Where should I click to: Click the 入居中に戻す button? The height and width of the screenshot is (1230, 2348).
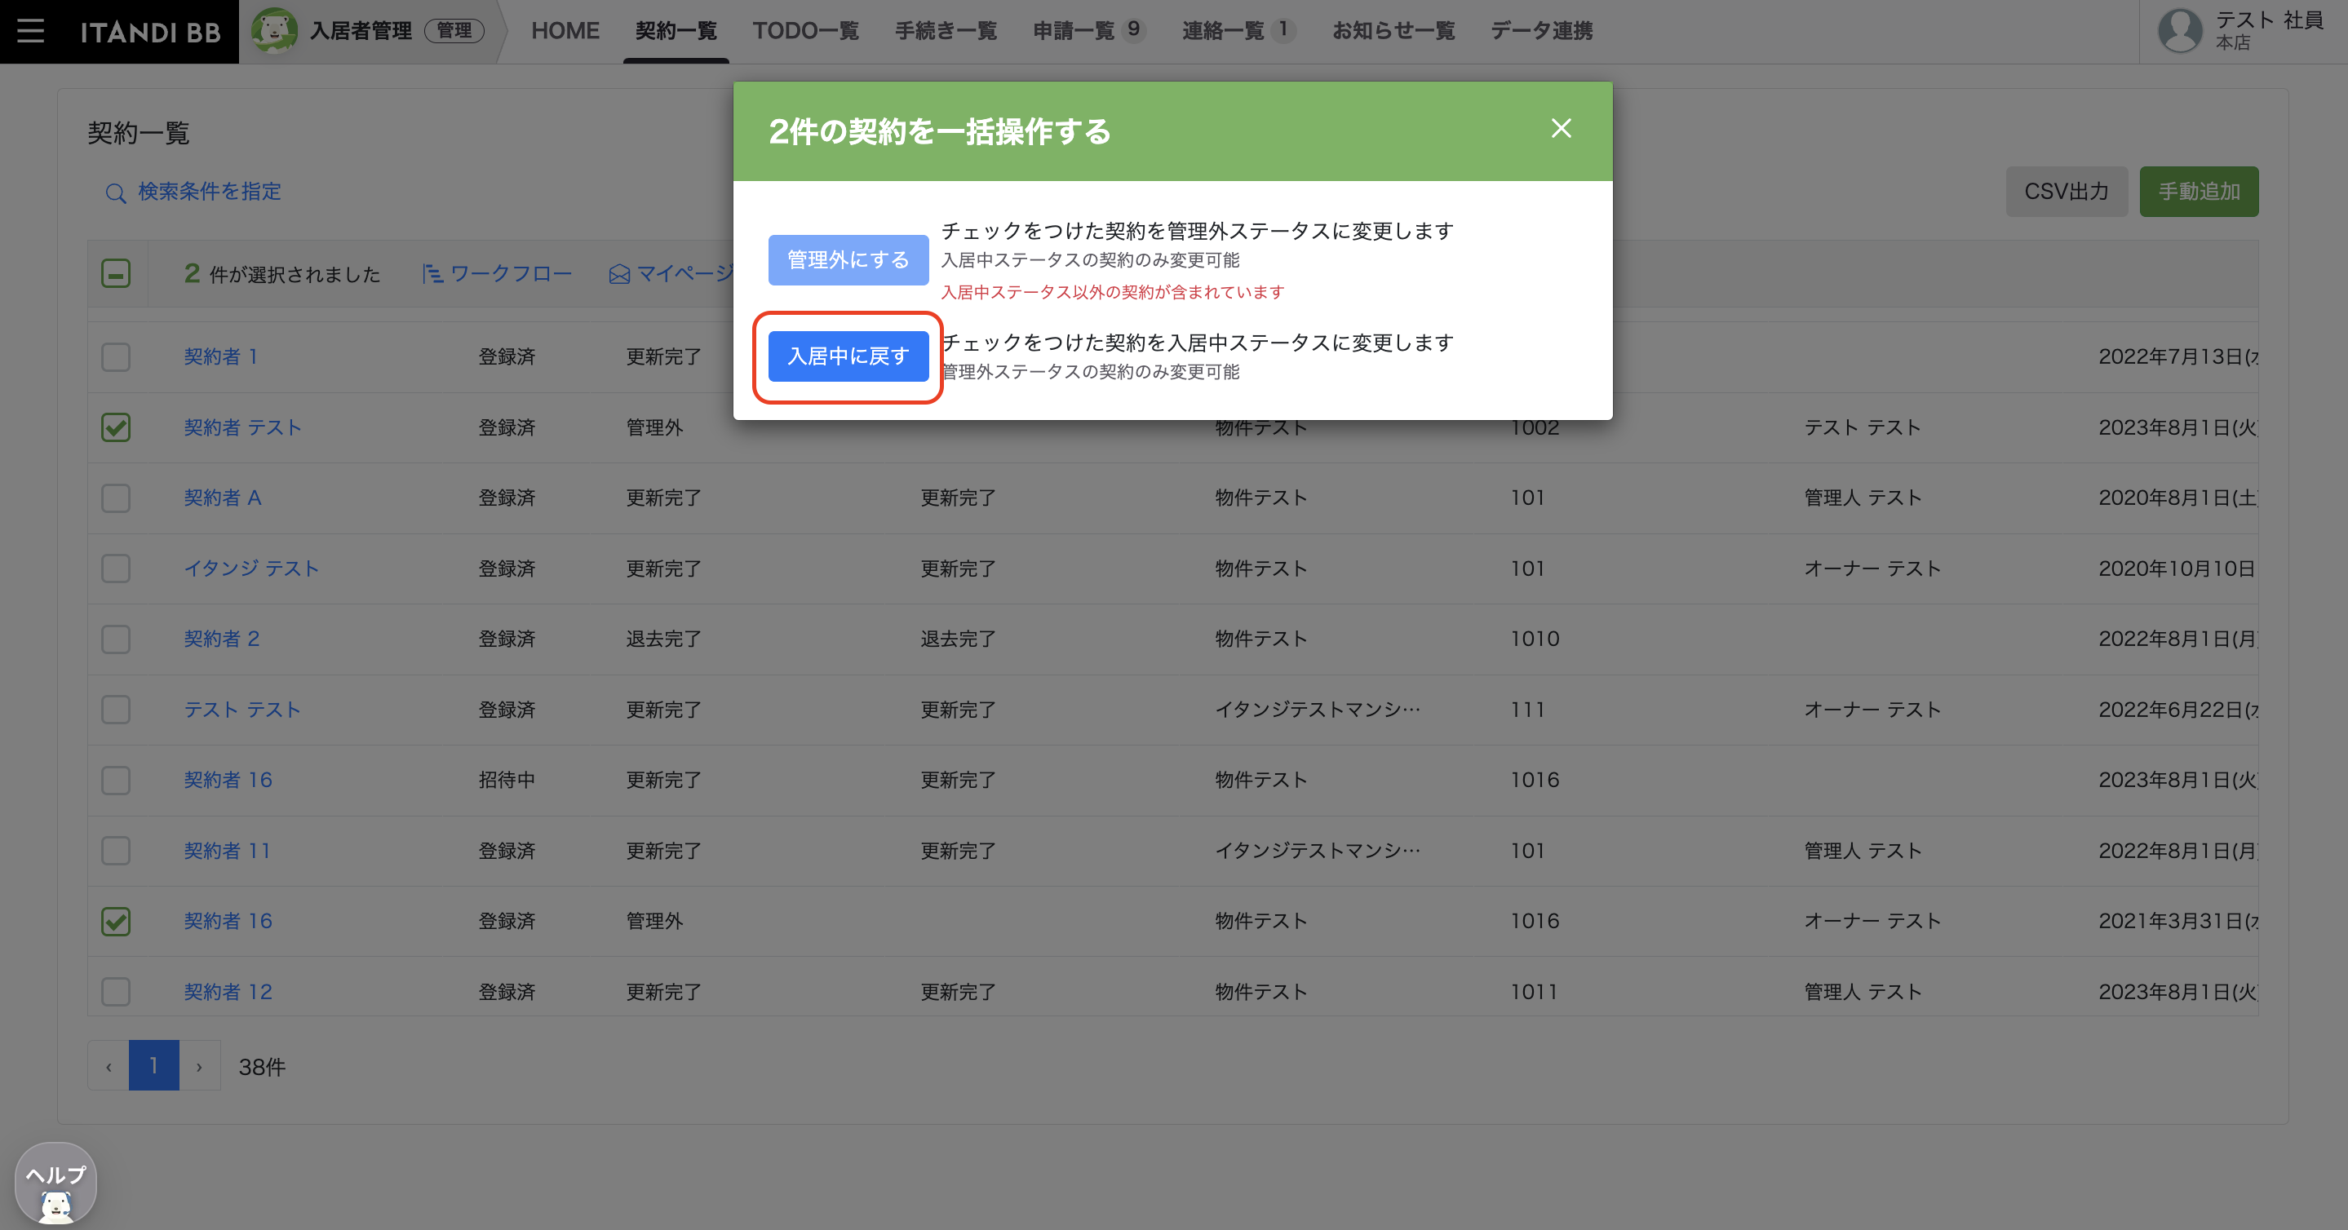pos(848,356)
